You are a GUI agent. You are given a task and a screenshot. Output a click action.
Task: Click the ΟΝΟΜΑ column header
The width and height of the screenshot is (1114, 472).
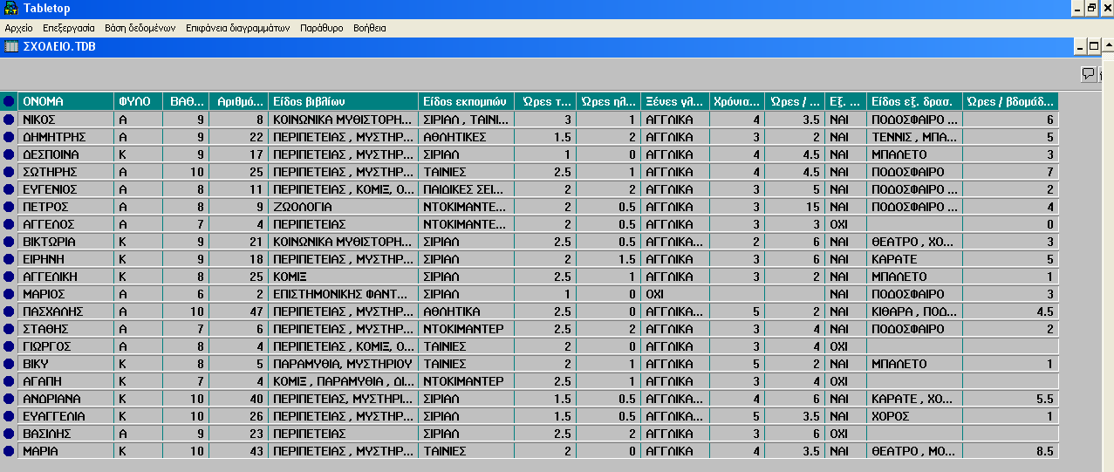(66, 101)
